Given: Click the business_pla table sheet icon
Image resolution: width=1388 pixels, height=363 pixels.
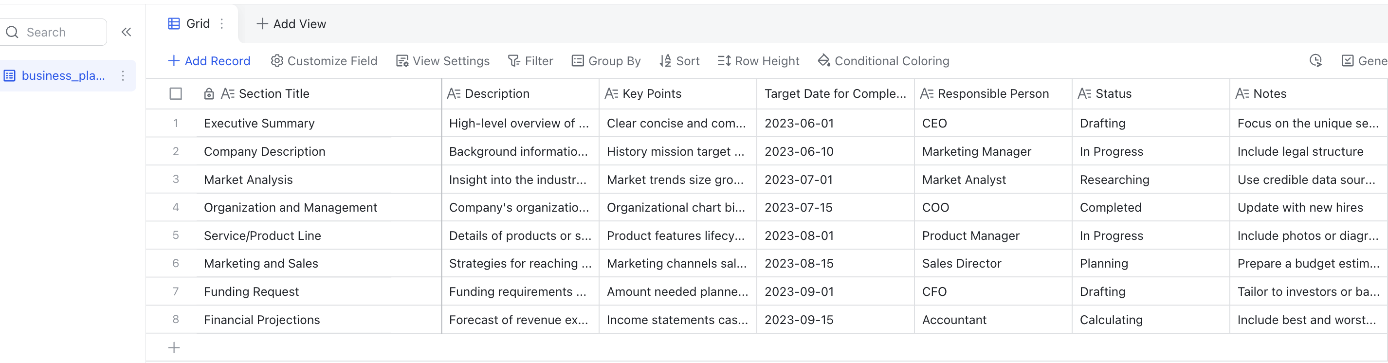Looking at the screenshot, I should (x=10, y=76).
